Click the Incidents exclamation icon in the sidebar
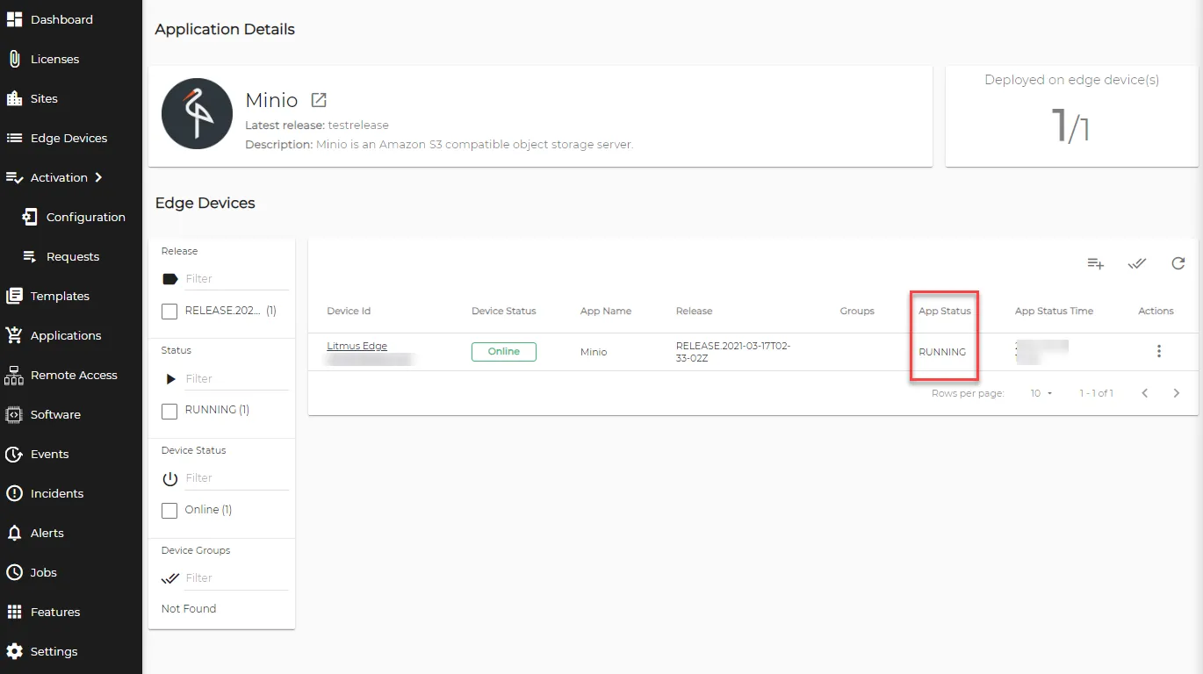This screenshot has width=1203, height=674. pyautogui.click(x=14, y=493)
